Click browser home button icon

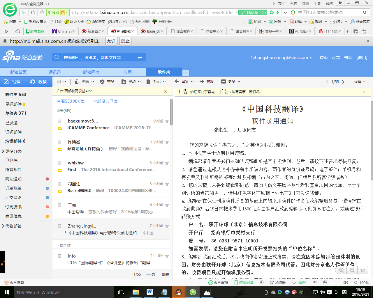[x=42, y=12]
